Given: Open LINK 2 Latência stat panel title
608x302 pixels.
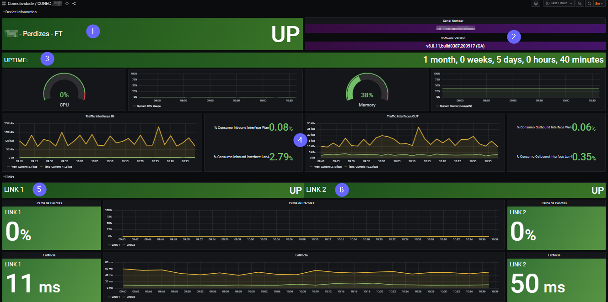Looking at the screenshot, I should tap(554, 255).
